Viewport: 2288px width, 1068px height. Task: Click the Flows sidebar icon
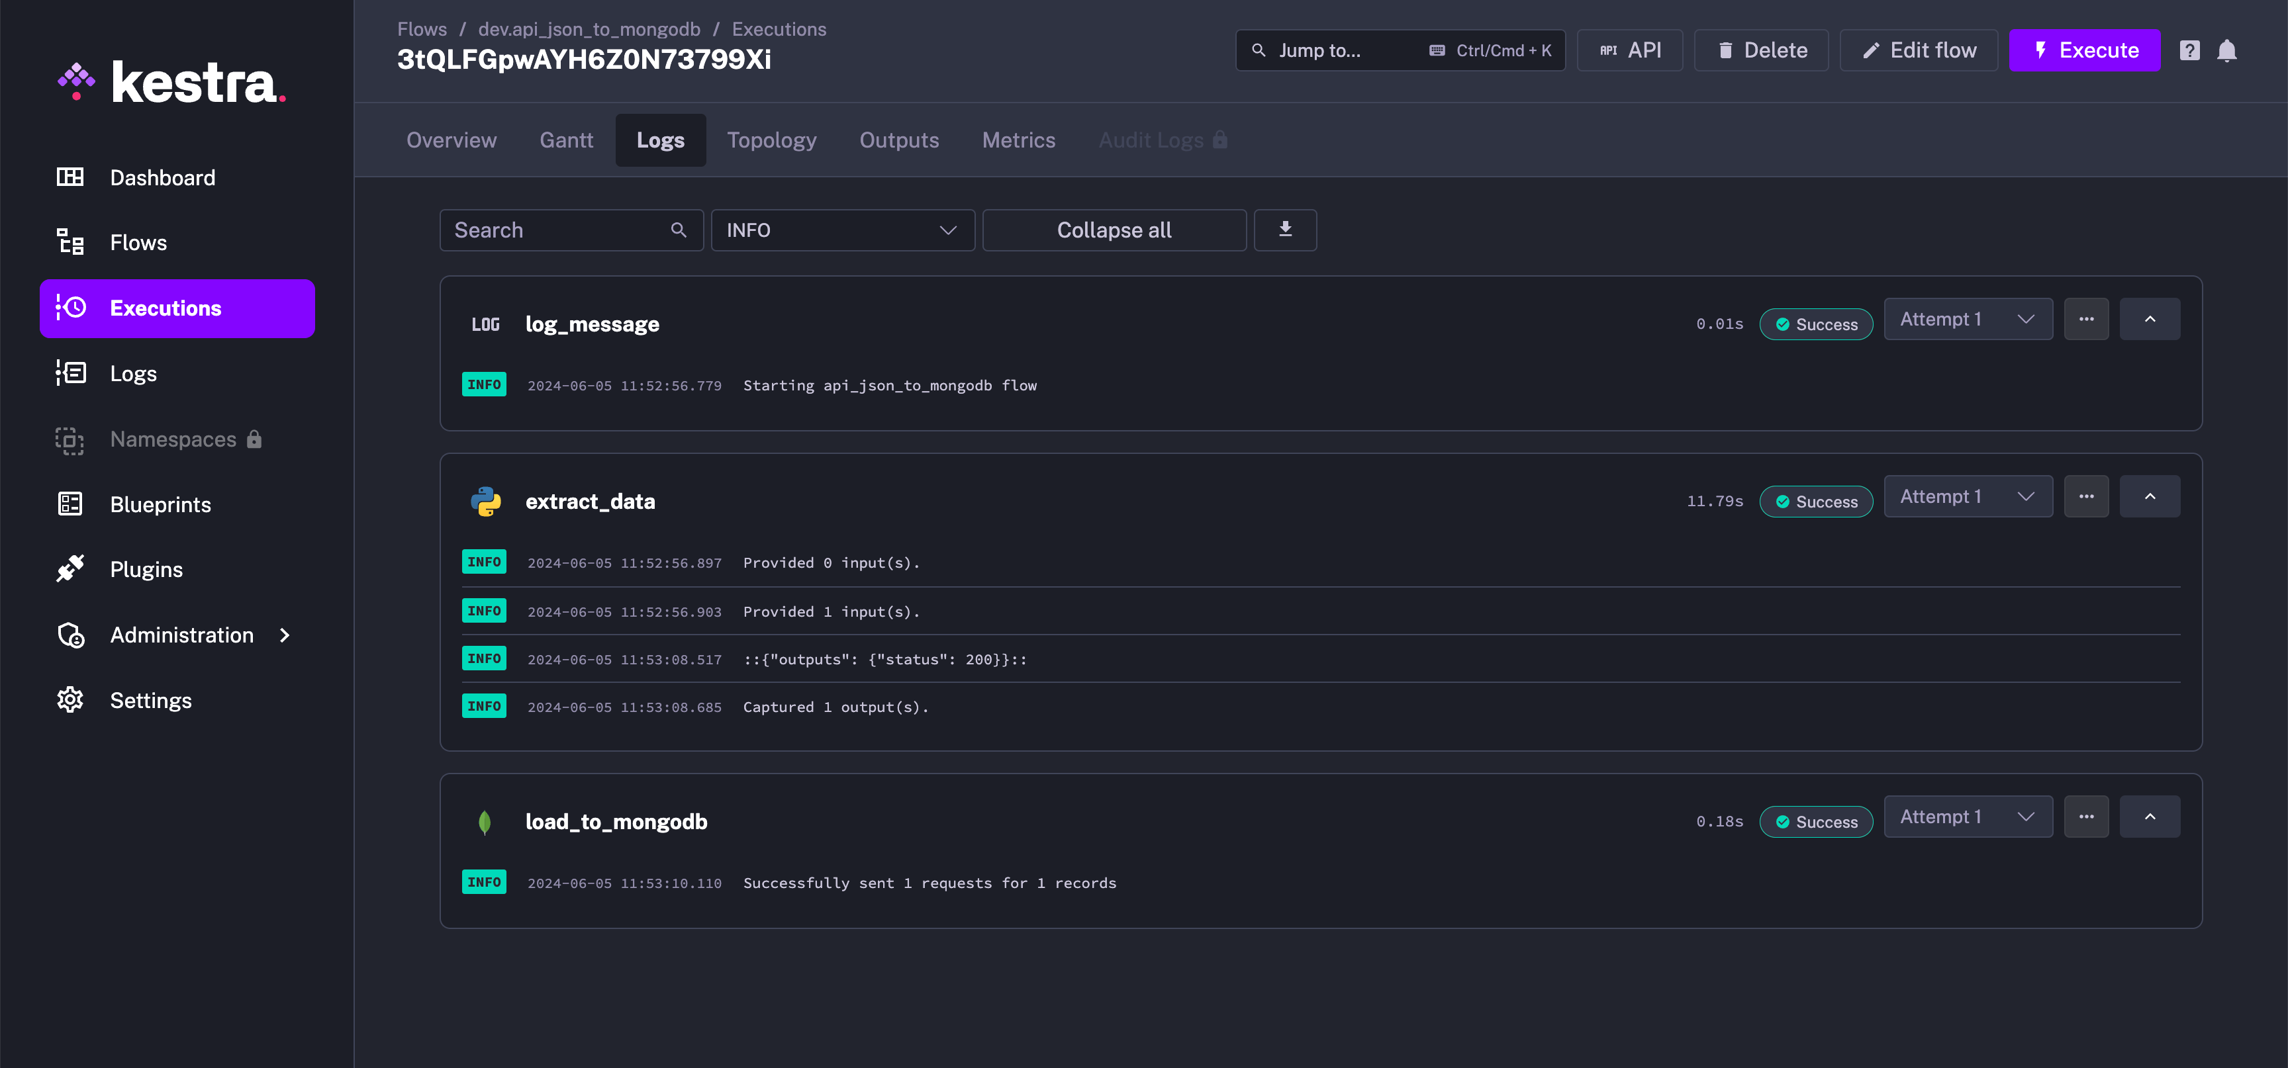(70, 242)
